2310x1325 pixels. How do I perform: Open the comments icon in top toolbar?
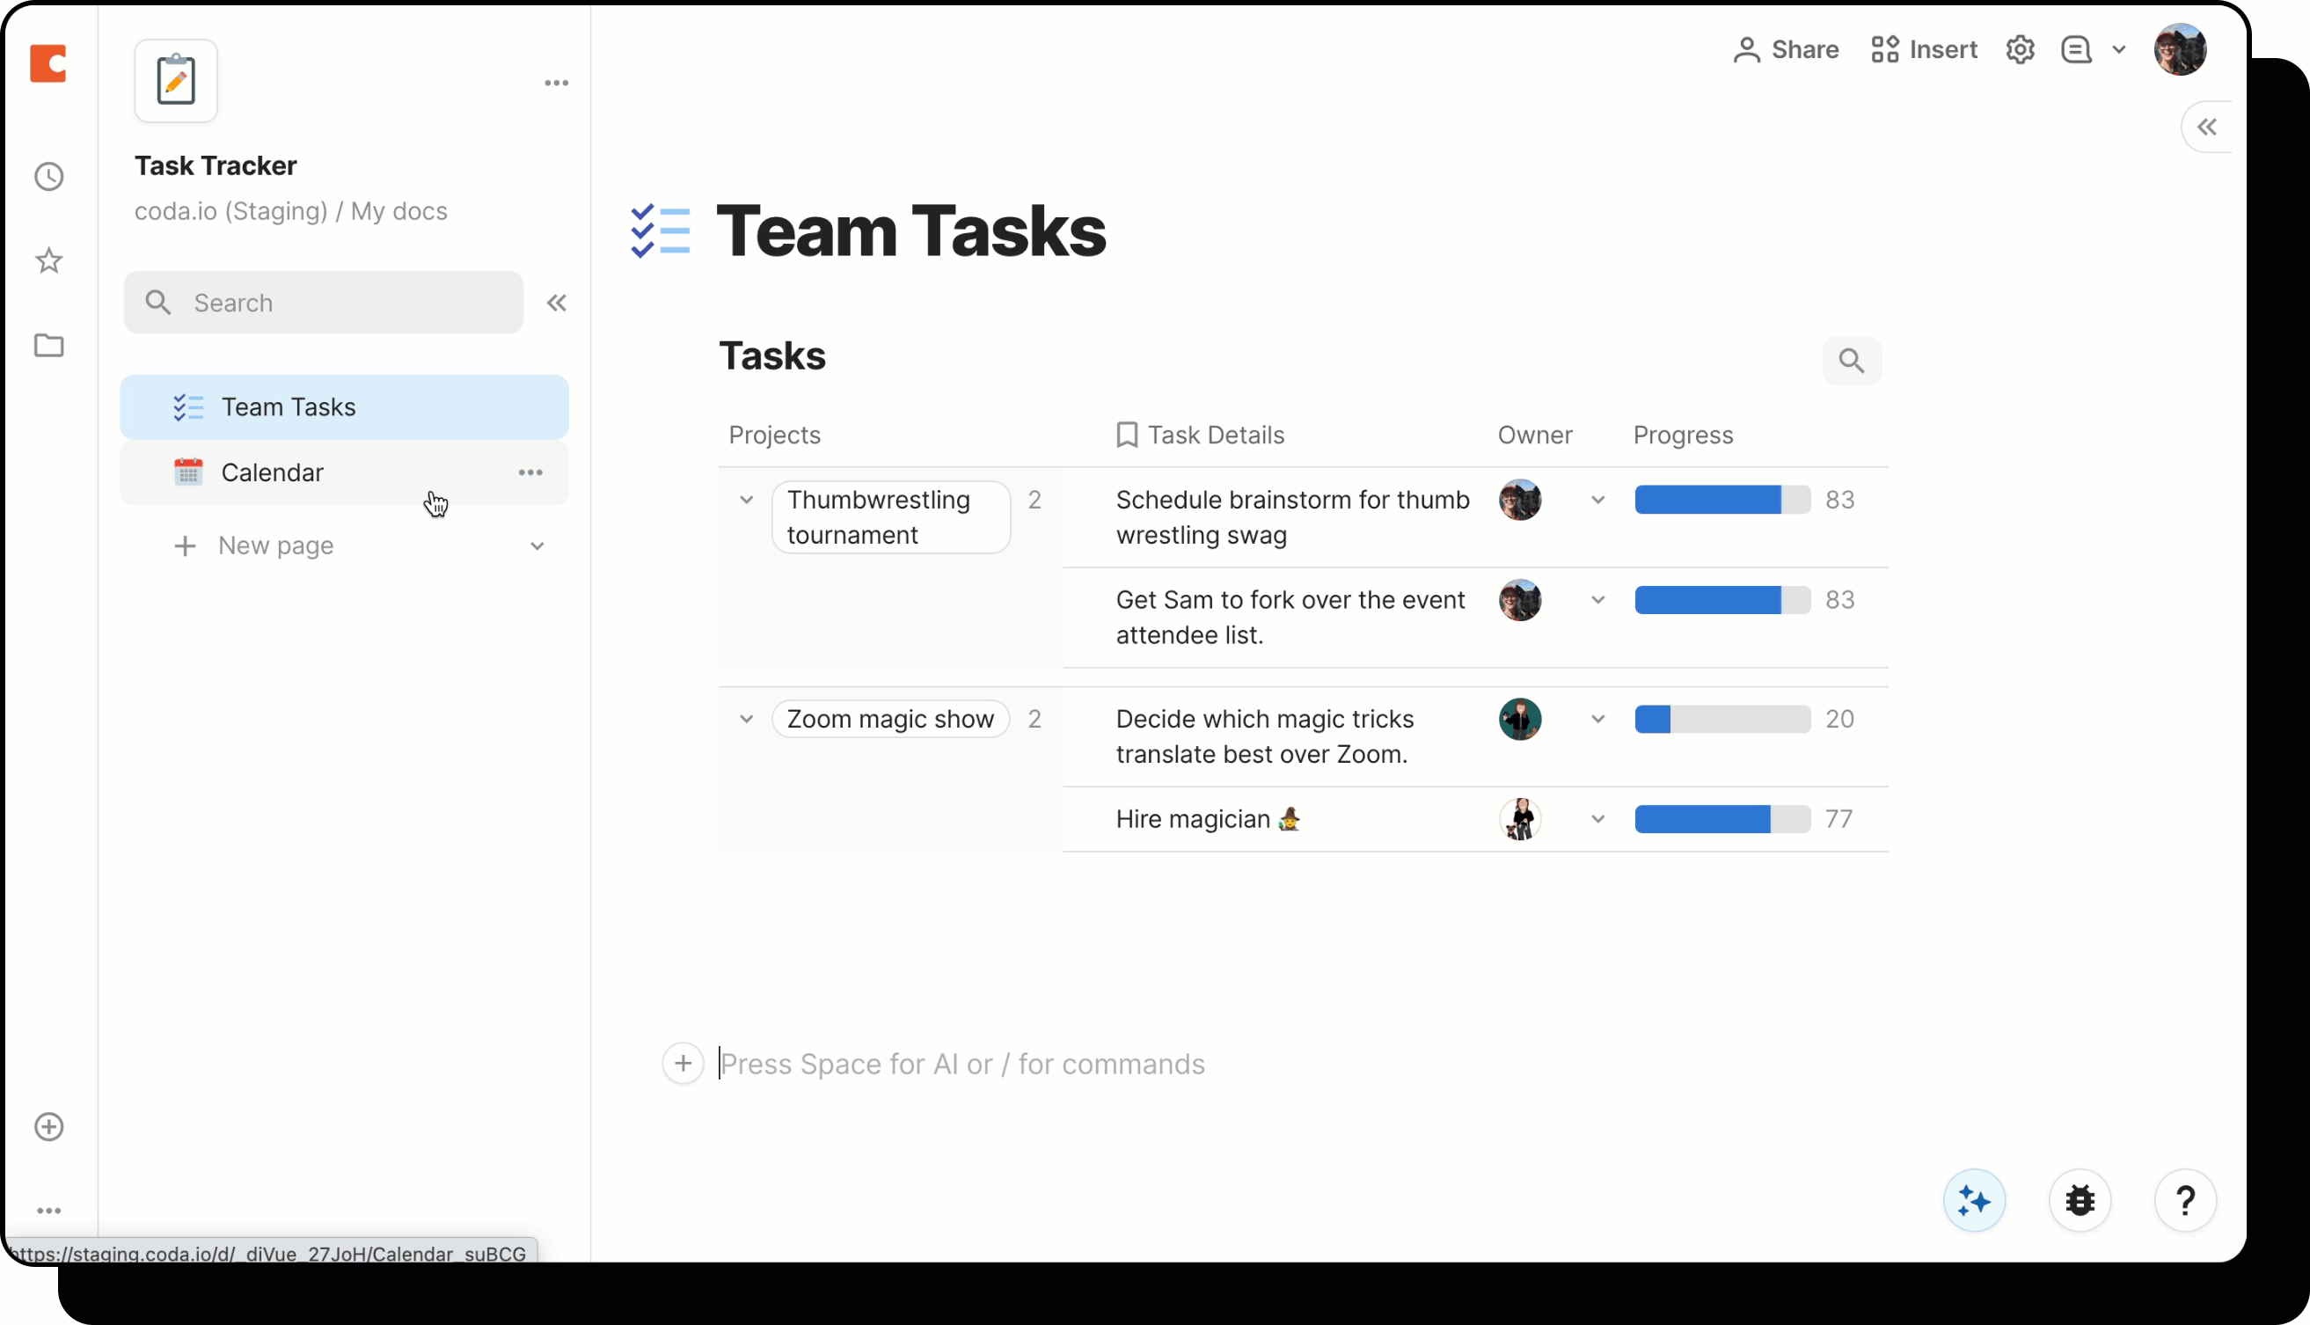click(x=2078, y=49)
